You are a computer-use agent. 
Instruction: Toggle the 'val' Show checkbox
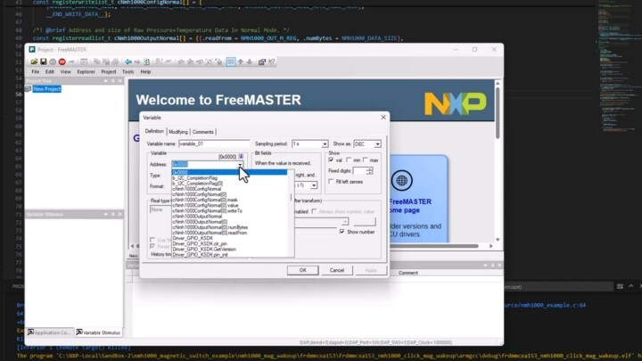click(332, 160)
